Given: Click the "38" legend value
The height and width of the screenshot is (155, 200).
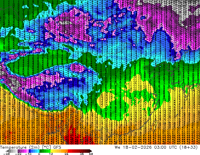Looking at the screenshot, I should [x=82, y=154].
